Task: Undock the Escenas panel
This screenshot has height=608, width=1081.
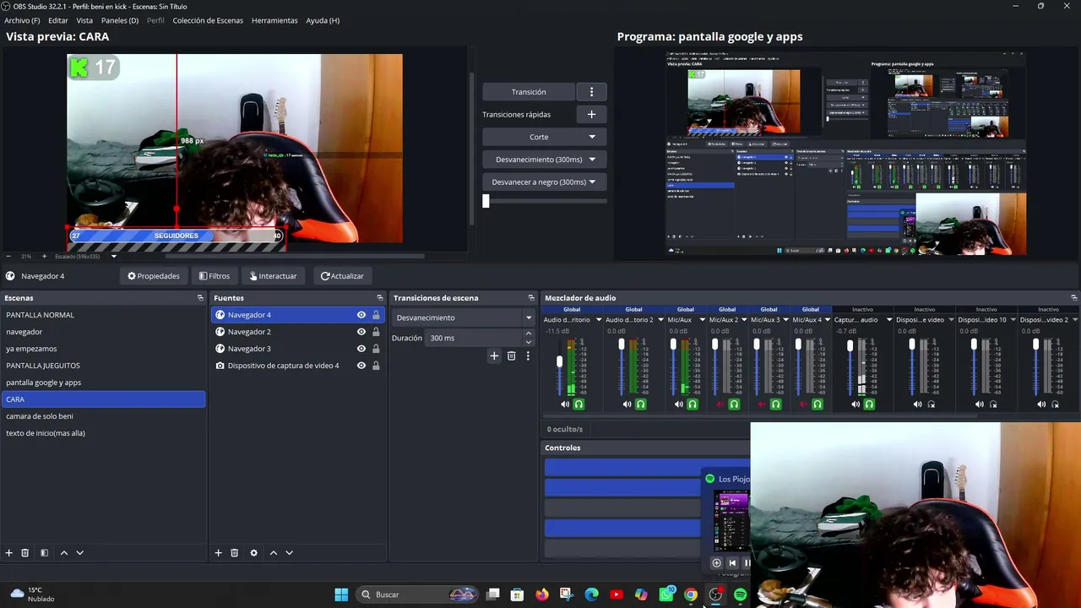Action: [200, 298]
